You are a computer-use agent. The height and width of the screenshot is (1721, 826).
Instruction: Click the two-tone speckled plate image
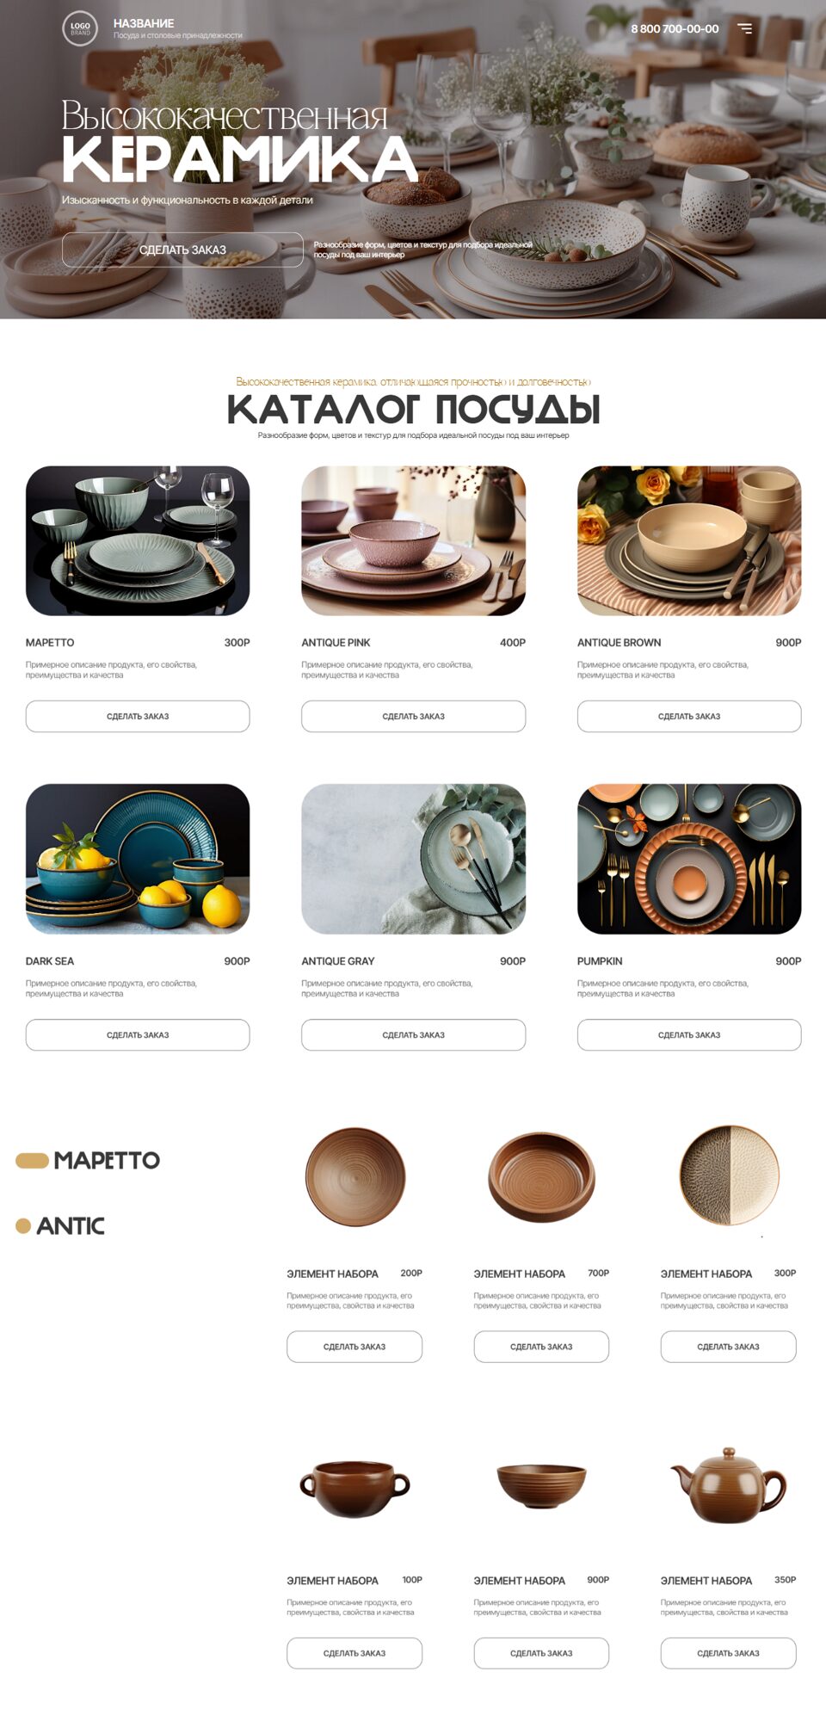click(x=730, y=1175)
